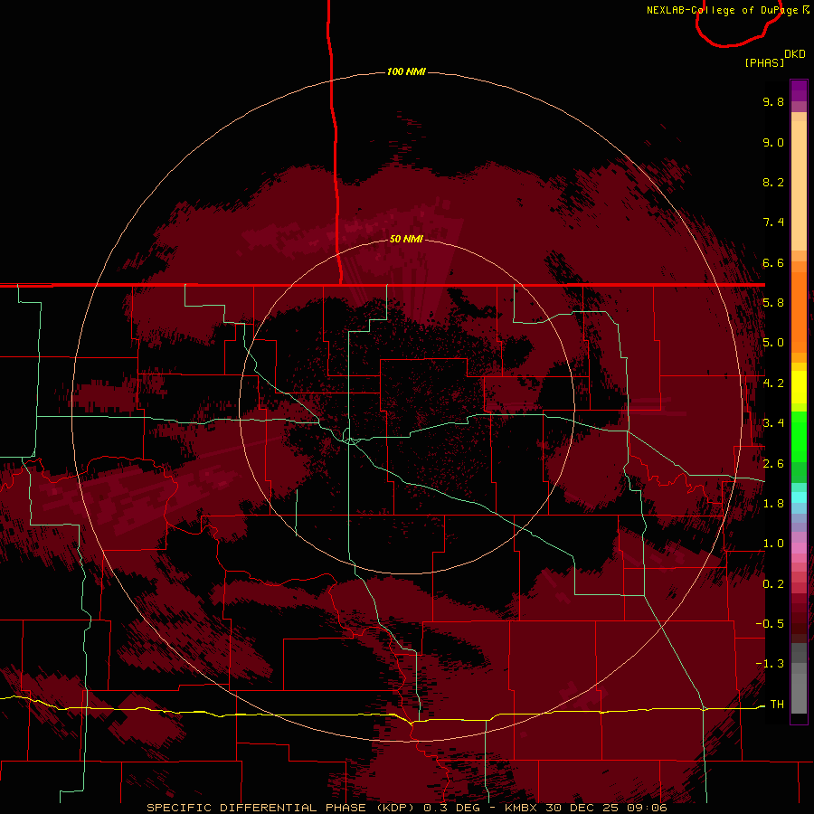Click the DKD unit label above color bar
Screen dimensions: 814x814
click(x=795, y=54)
